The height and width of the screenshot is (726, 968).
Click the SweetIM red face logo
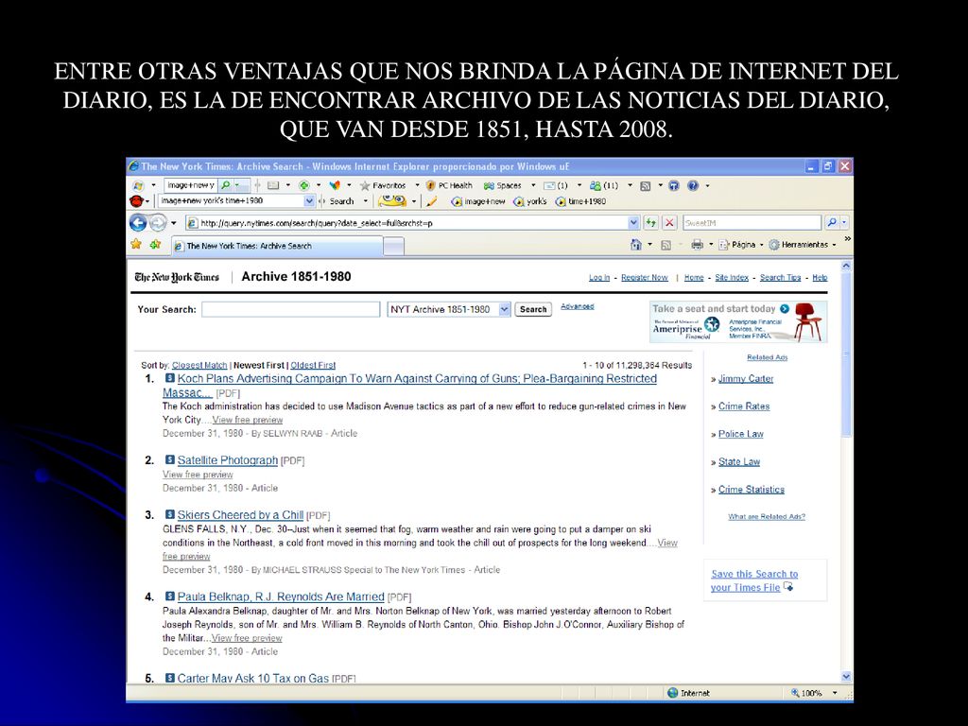pos(136,201)
